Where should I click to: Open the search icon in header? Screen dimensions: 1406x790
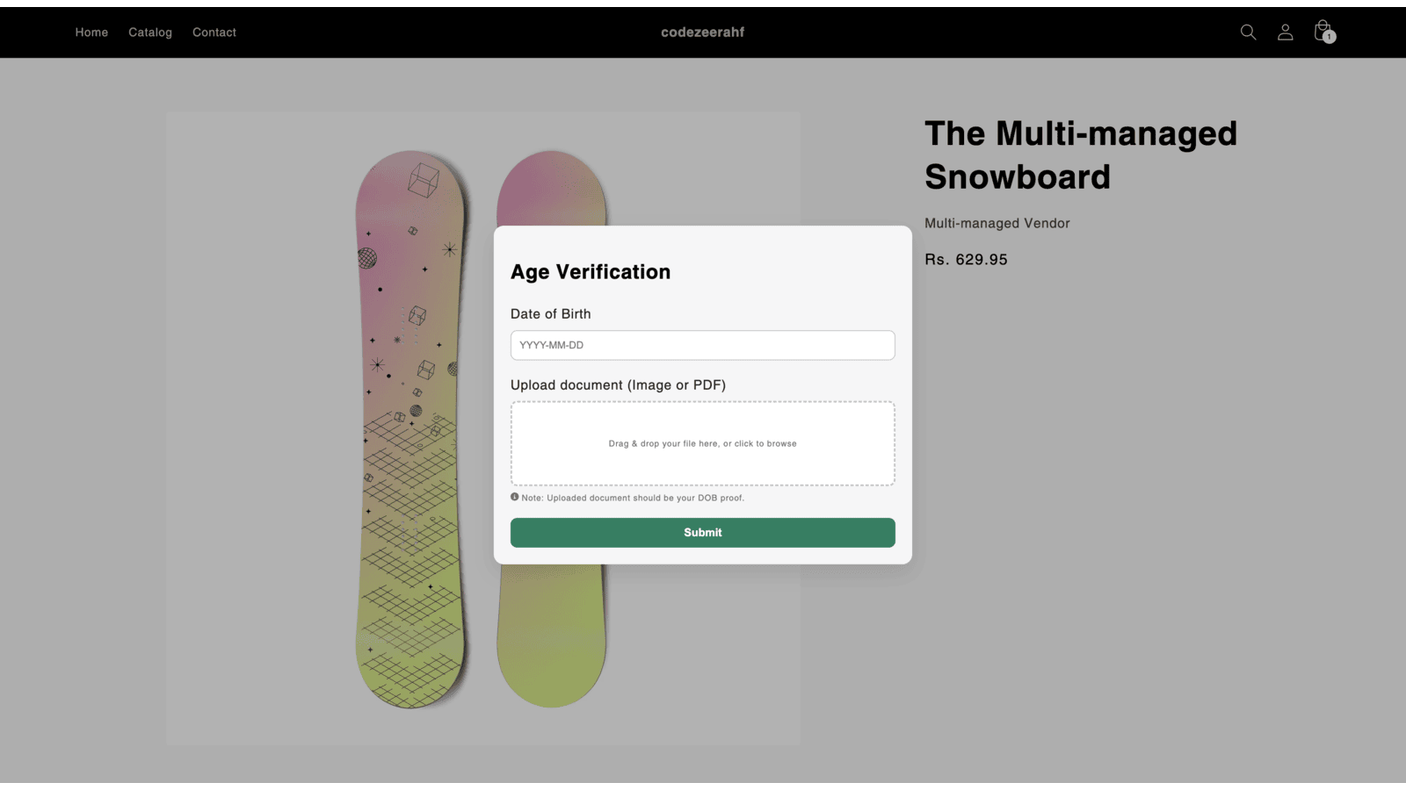click(1248, 32)
